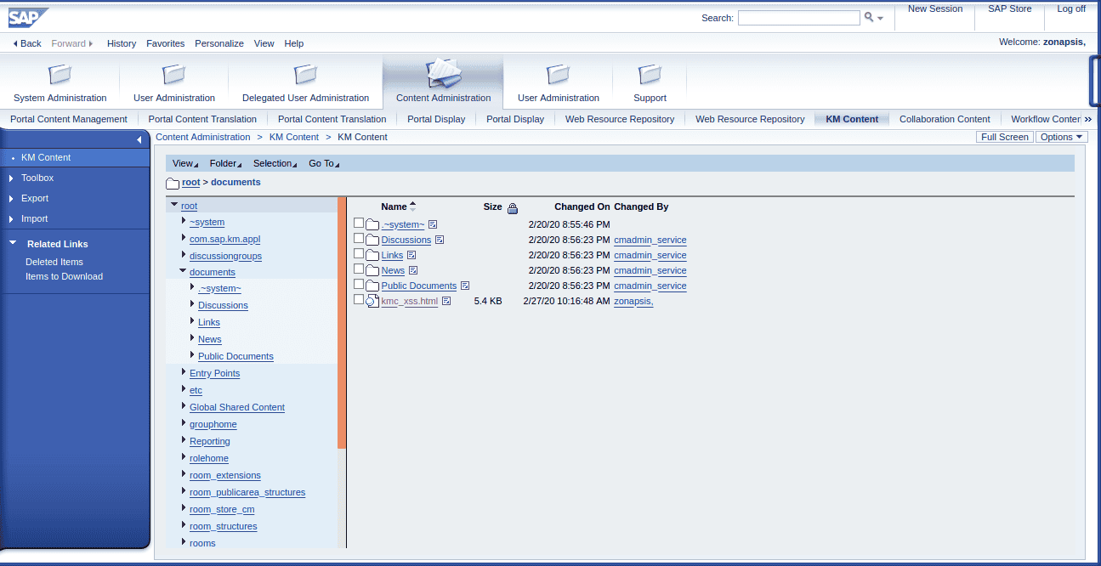Image resolution: width=1101 pixels, height=566 pixels.
Task: Click the kmc_xss.html file icon
Action: pos(372,301)
